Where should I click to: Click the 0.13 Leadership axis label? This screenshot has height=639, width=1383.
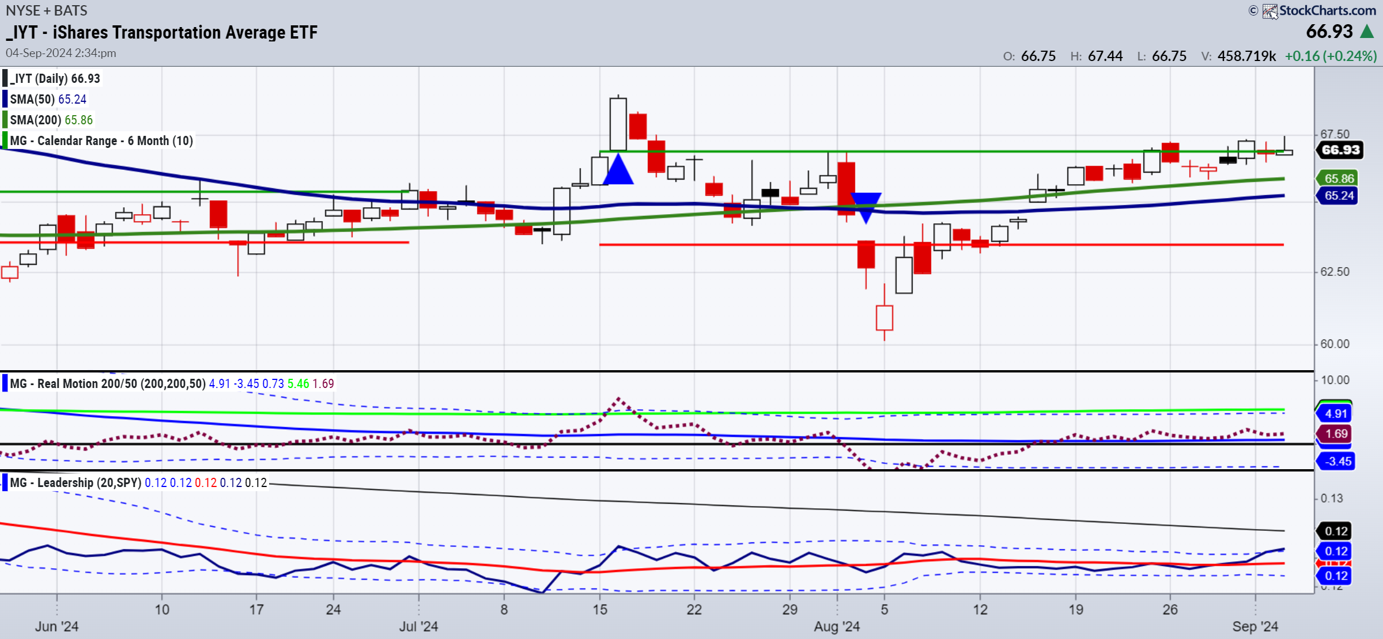point(1331,498)
